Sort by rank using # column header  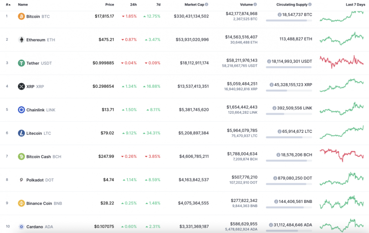tap(8, 5)
